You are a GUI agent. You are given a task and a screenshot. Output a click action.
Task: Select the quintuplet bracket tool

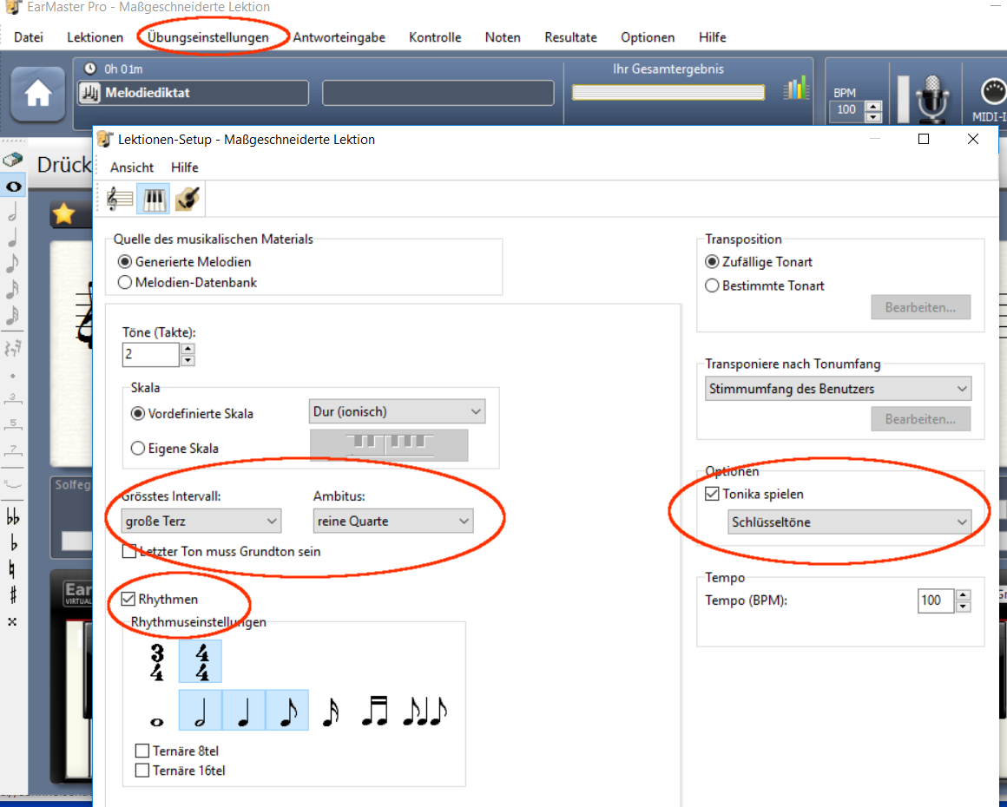[x=13, y=423]
